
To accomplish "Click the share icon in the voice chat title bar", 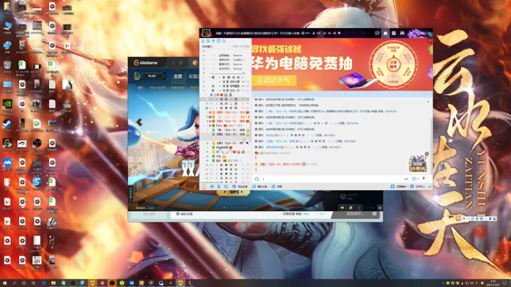I will tap(334, 33).
